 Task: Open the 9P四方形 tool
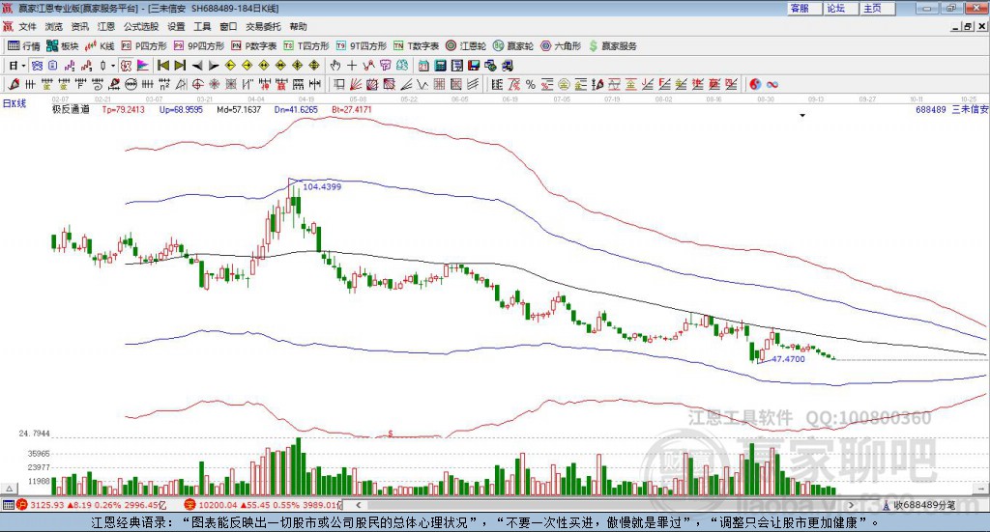pyautogui.click(x=199, y=46)
